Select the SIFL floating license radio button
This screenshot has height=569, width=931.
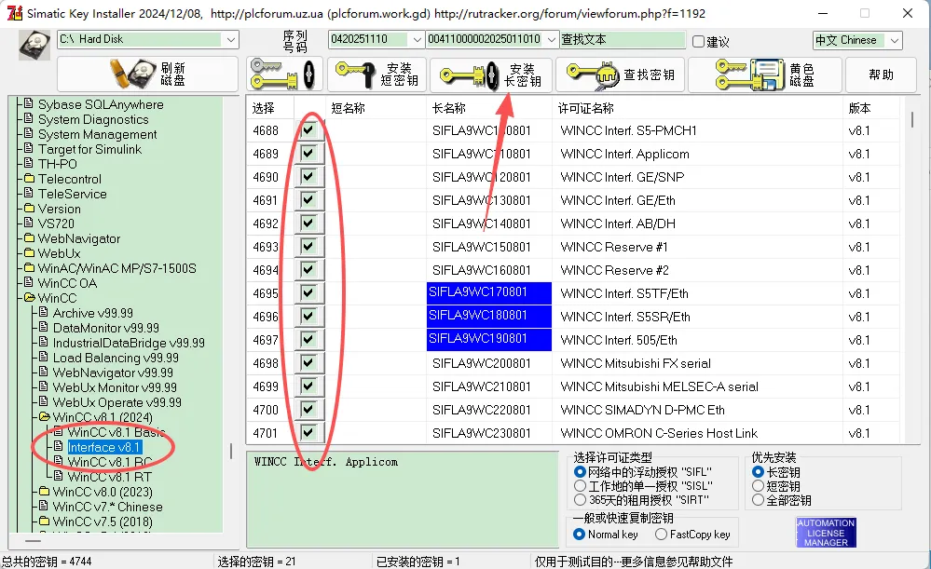(580, 472)
